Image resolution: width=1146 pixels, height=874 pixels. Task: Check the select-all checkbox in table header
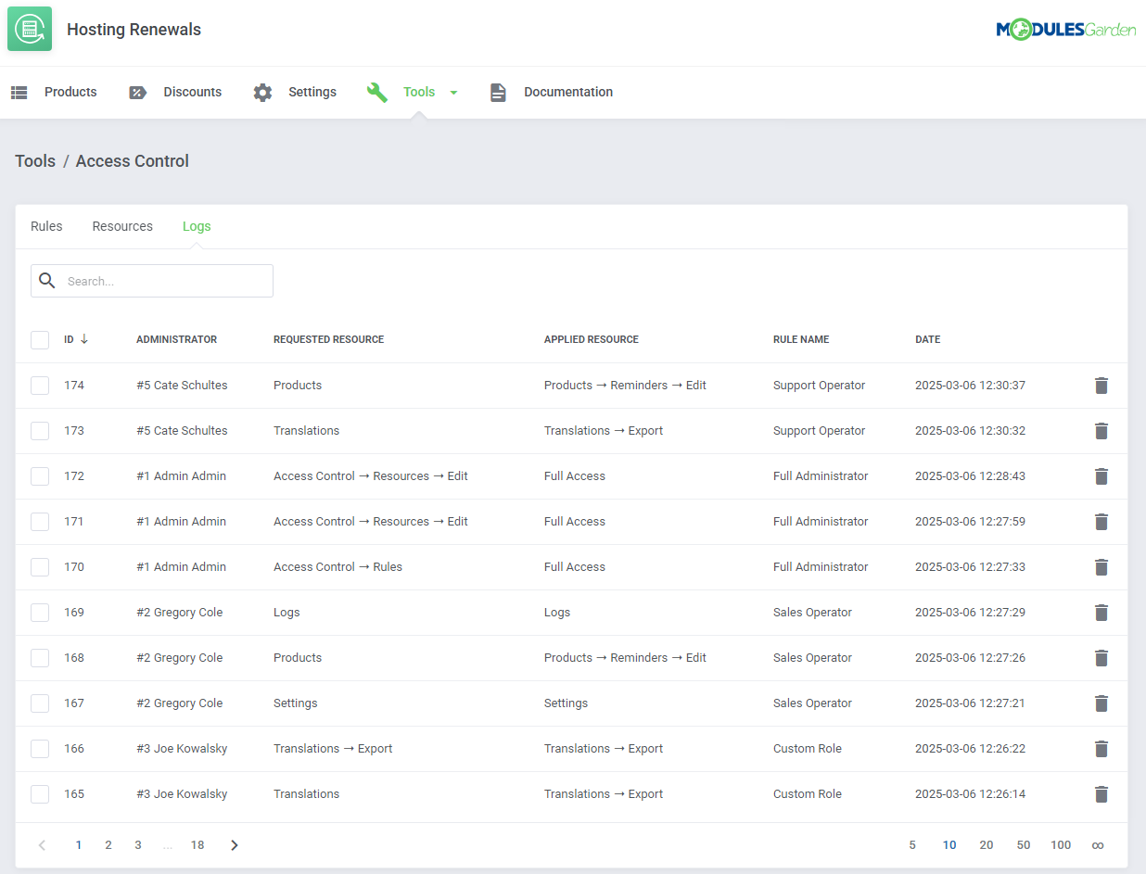(x=40, y=339)
